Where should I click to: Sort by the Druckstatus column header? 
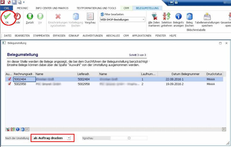(214, 74)
